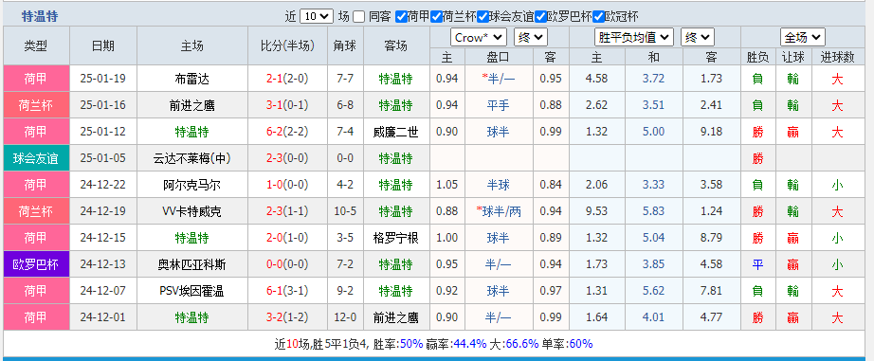Viewport: 874px width, 361px height.
Task: Open the recent matches count dropdown showing 10
Action: pos(316,16)
